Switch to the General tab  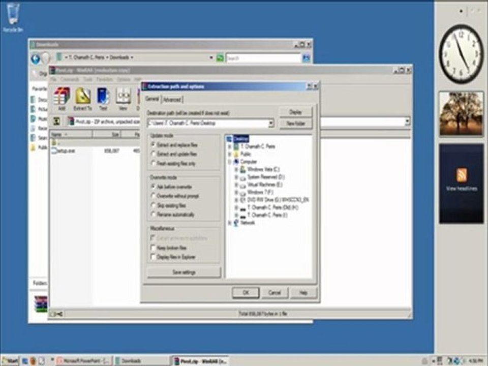point(152,99)
